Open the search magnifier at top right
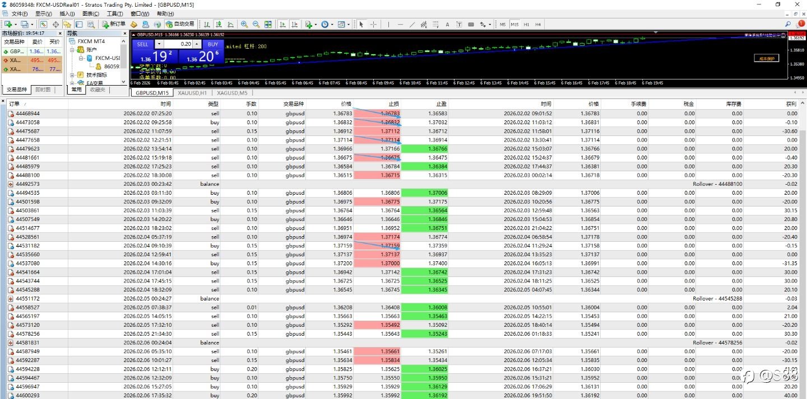Image resolution: width=807 pixels, height=399 pixels. tap(788, 25)
